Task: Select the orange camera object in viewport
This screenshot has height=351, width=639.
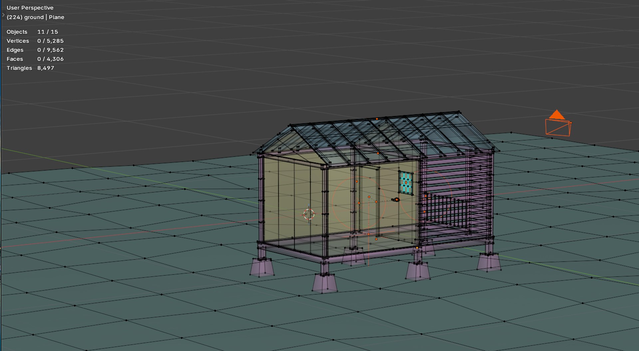Action: [558, 123]
